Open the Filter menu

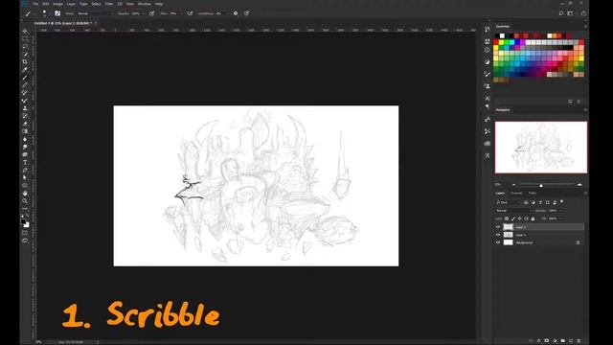(109, 4)
